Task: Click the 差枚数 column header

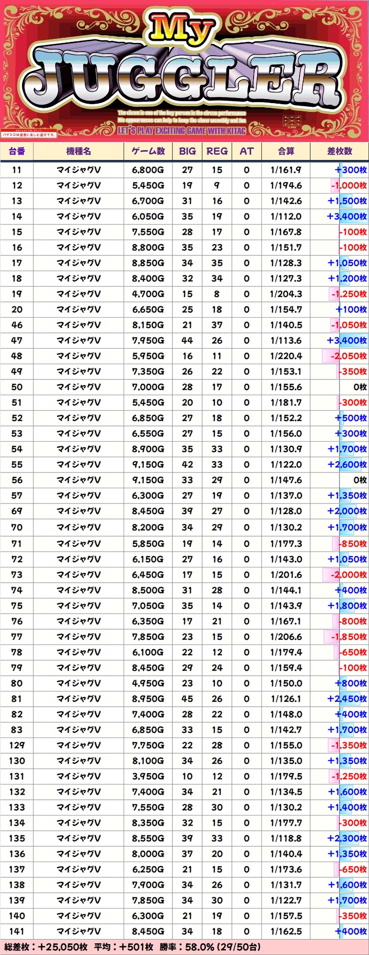Action: [339, 151]
